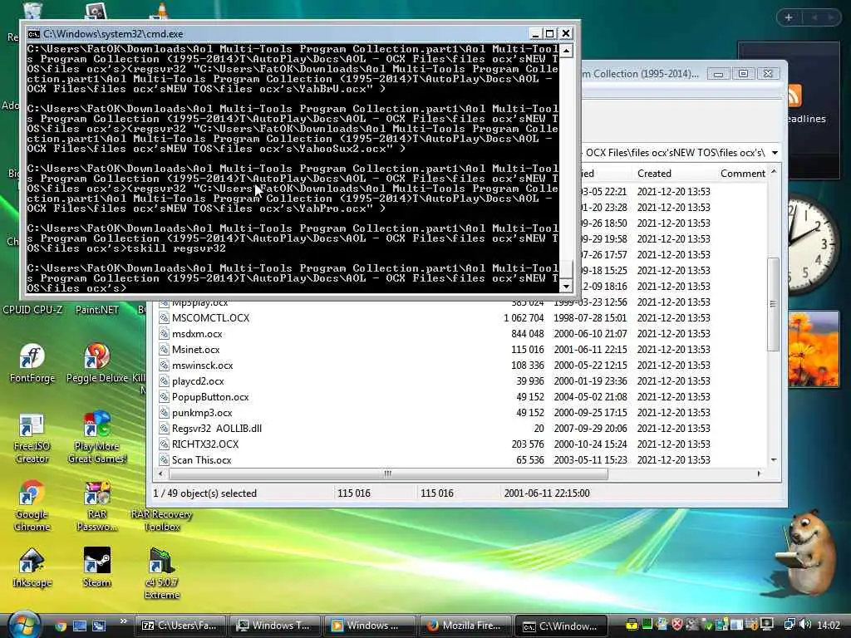Click the plus button to add sidebar gadgets
Screen dimensions: 851x638
pyautogui.click(x=789, y=17)
